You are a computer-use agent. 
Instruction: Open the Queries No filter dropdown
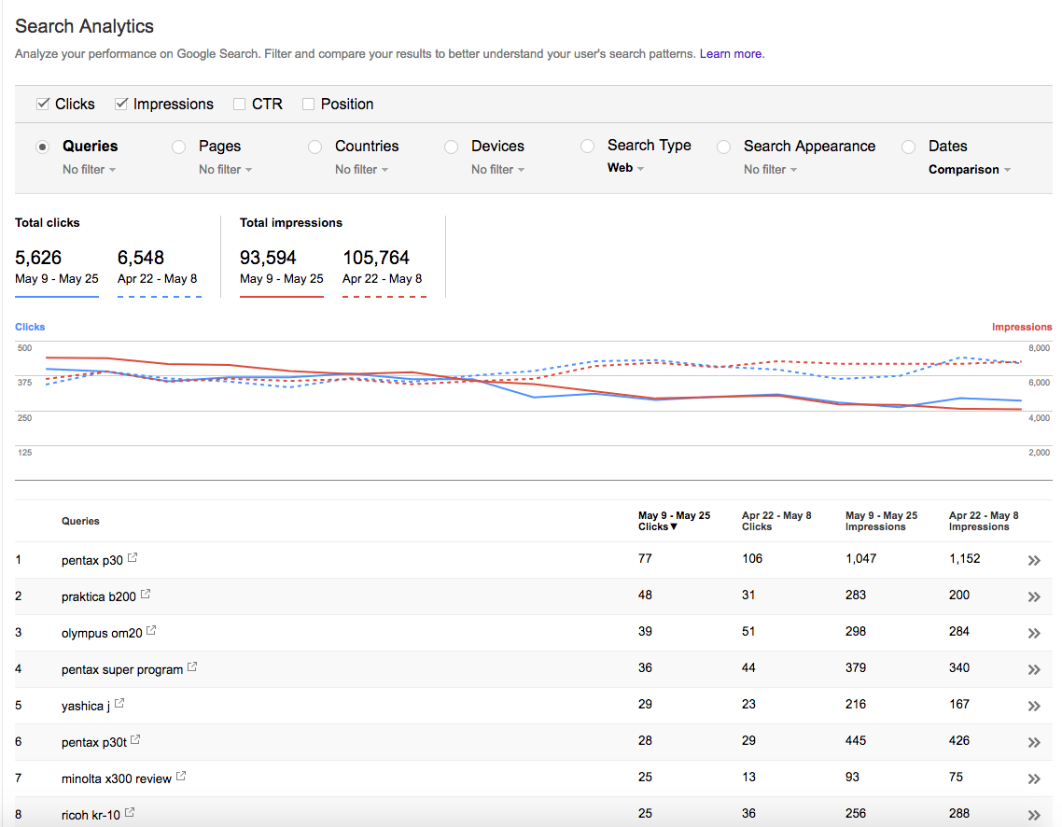89,169
